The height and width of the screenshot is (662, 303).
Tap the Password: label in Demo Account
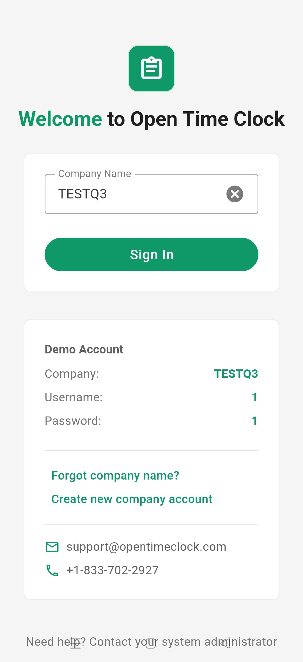point(73,421)
